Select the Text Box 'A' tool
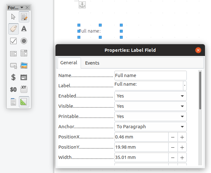The width and height of the screenshot is (211, 173). click(24, 29)
